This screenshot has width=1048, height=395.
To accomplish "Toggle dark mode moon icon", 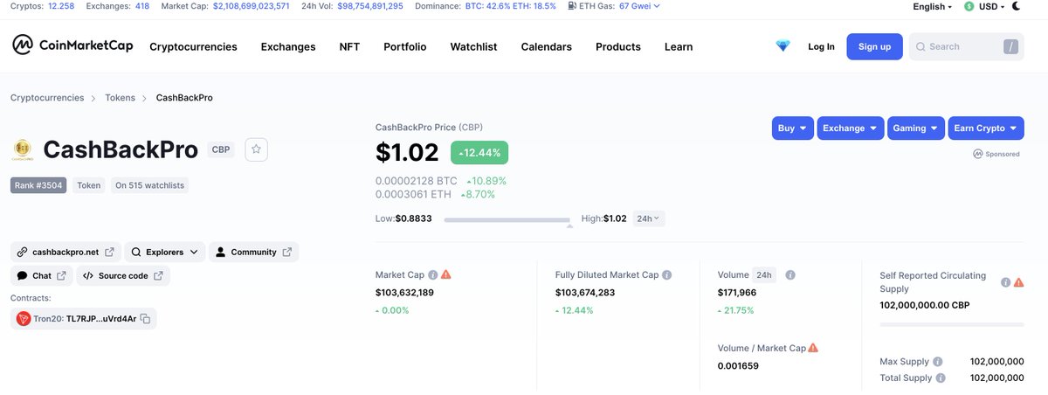I will click(1017, 6).
